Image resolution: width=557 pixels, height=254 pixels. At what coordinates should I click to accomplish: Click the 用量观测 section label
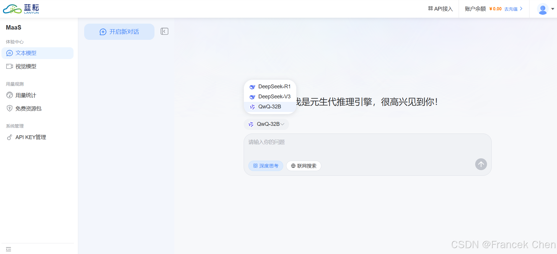pyautogui.click(x=15, y=84)
